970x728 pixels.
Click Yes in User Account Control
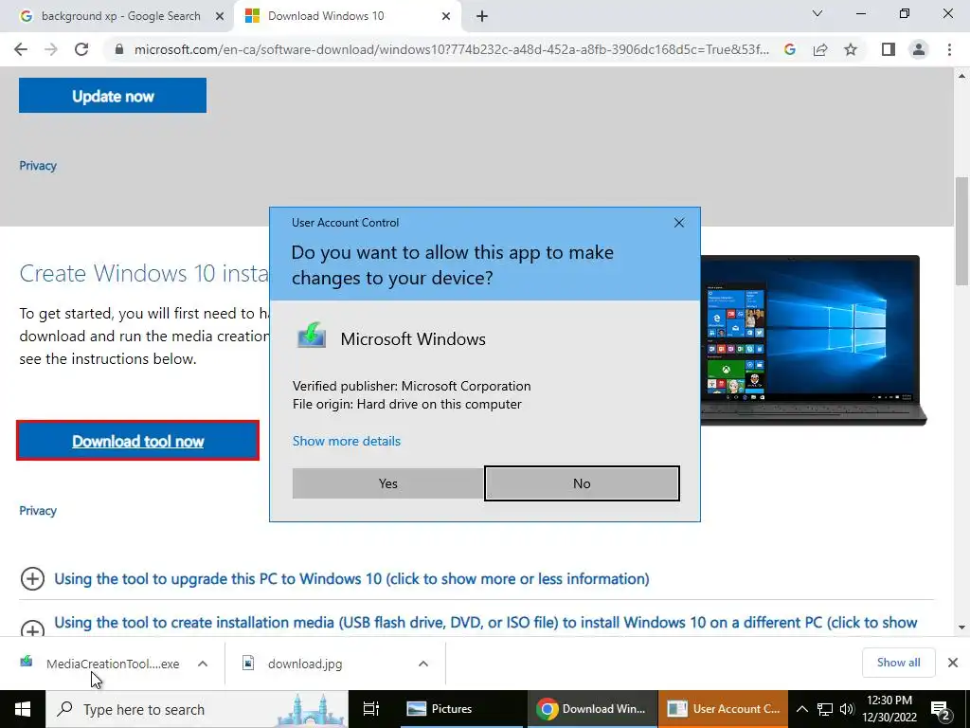pyautogui.click(x=387, y=483)
